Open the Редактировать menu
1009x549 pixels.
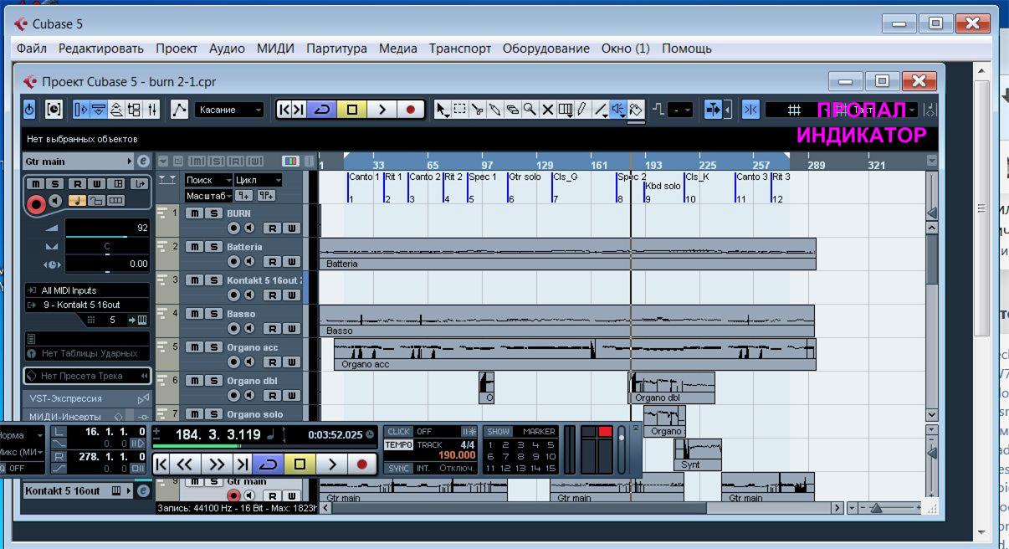click(x=101, y=49)
